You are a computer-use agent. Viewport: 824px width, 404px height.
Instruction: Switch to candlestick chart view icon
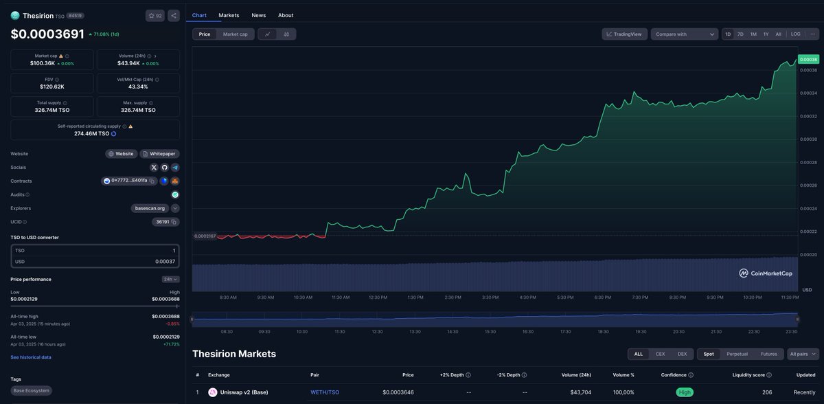click(x=286, y=34)
